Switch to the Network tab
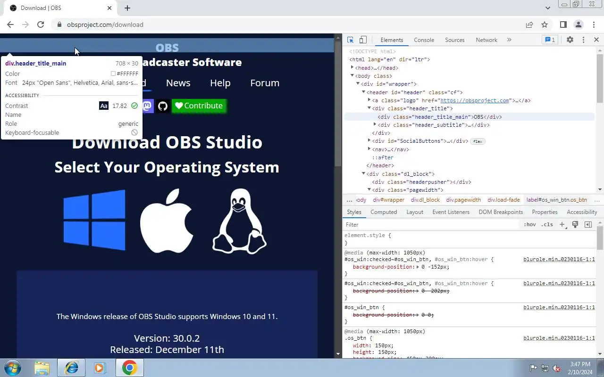Screen dimensions: 604x377 point(487,40)
